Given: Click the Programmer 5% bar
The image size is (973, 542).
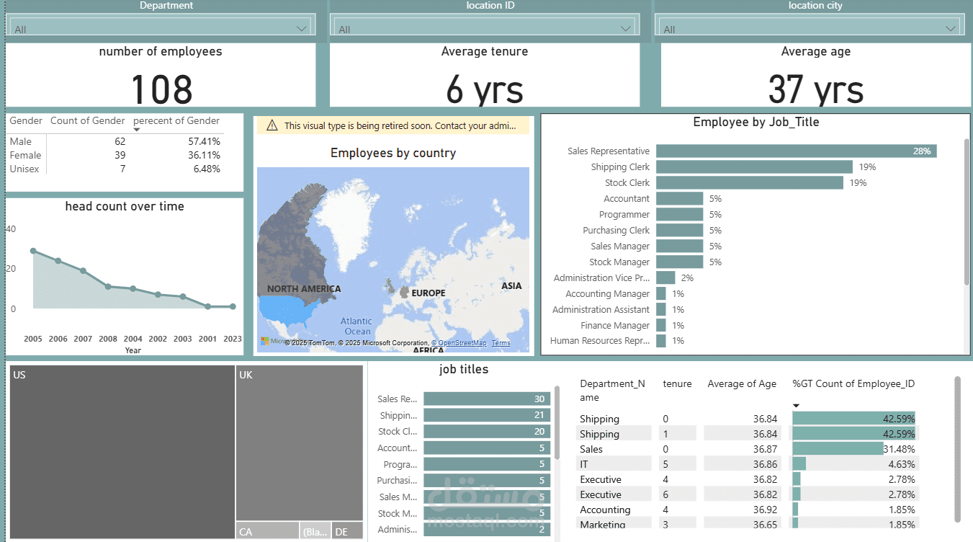Looking at the screenshot, I should click(x=679, y=215).
